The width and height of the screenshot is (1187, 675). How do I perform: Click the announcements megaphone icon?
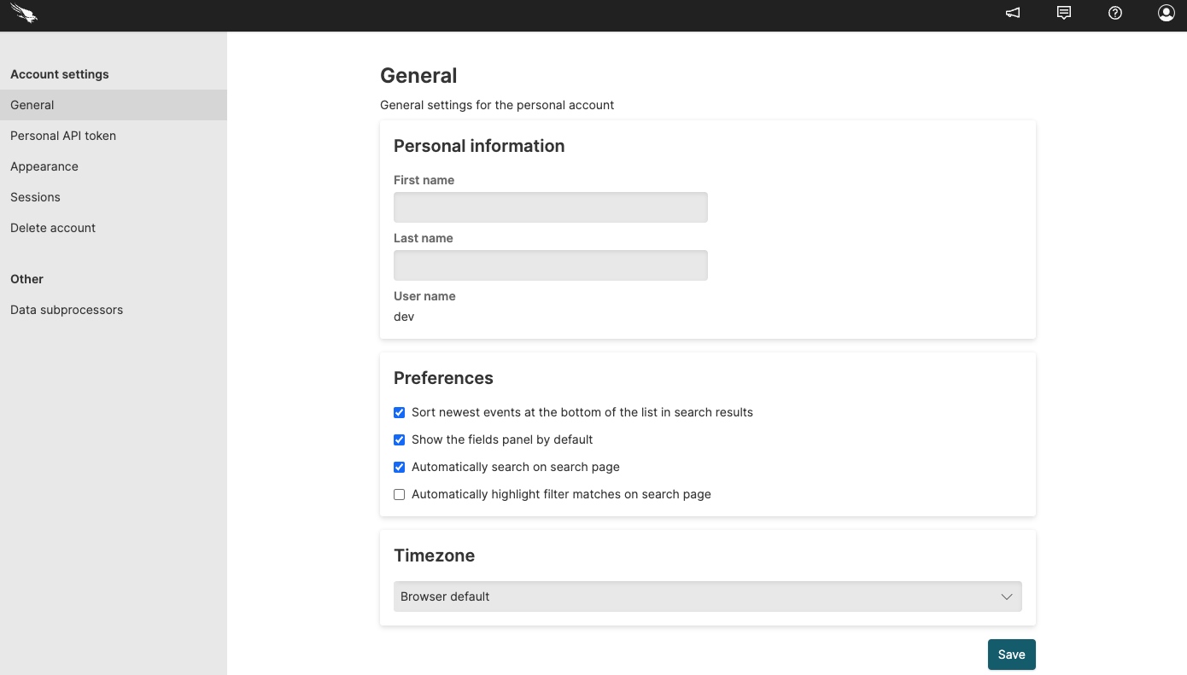click(1012, 13)
